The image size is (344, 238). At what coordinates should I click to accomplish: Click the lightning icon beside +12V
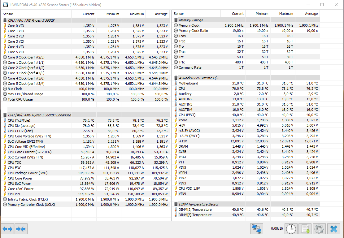point(176,141)
